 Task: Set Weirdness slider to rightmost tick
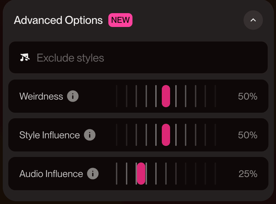(x=215, y=96)
